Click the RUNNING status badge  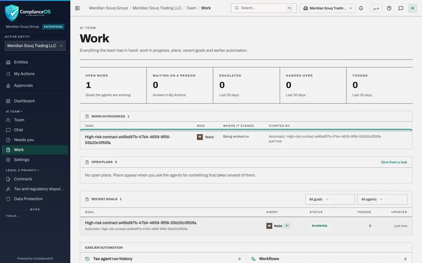pyautogui.click(x=320, y=226)
